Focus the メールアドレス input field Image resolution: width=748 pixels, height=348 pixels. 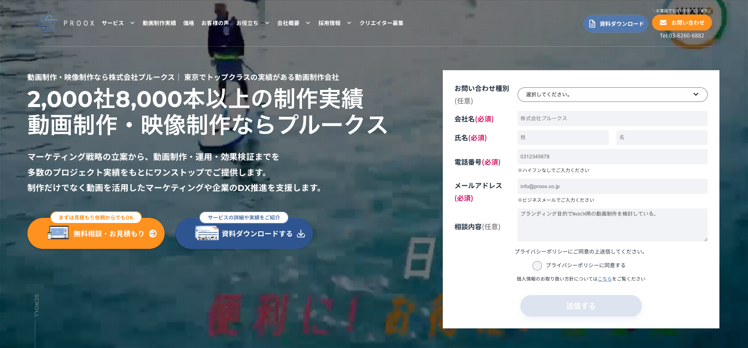[x=612, y=187]
